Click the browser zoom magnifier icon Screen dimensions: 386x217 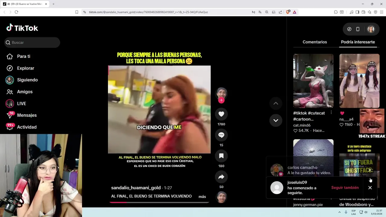coord(267,12)
